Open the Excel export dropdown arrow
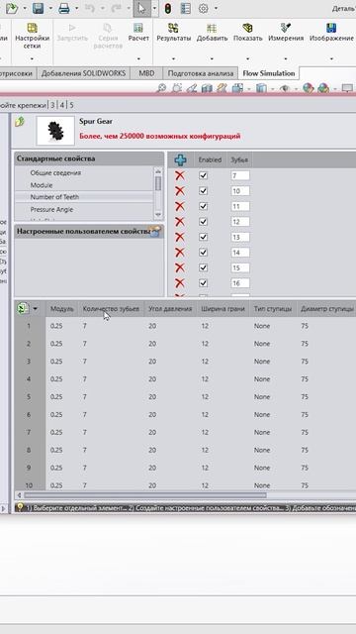 tap(36, 309)
